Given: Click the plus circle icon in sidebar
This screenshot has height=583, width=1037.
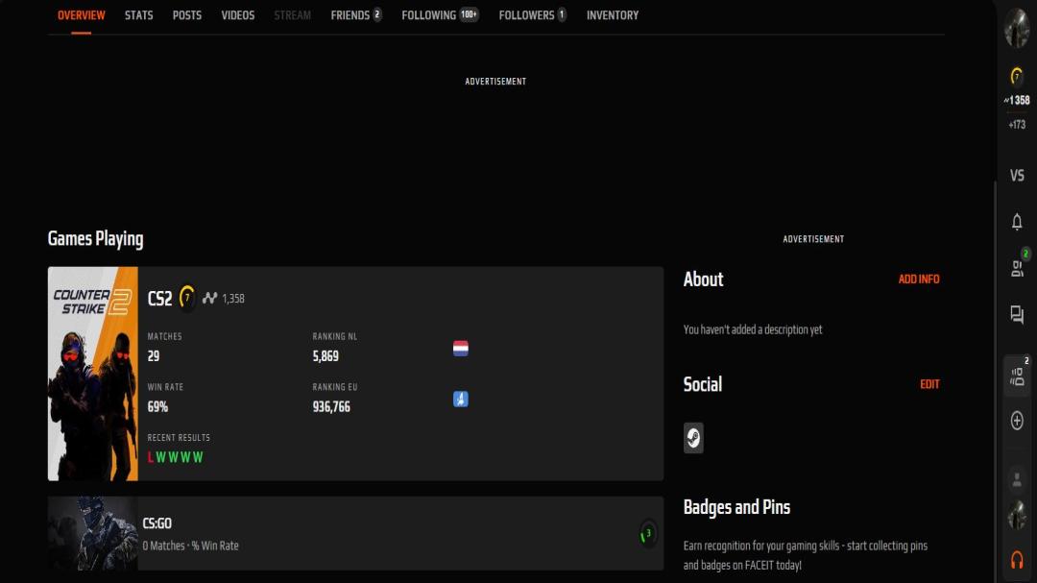Looking at the screenshot, I should coord(1017,421).
